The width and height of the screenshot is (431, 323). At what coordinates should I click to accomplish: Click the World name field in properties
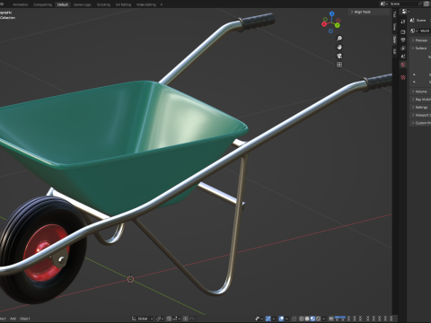tap(425, 31)
